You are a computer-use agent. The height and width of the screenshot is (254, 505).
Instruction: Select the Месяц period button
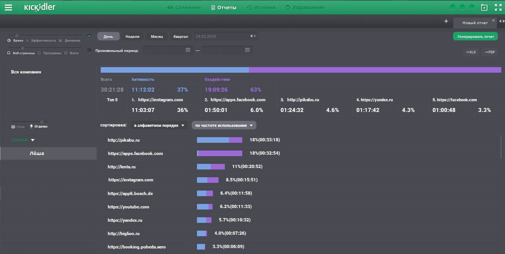point(156,36)
